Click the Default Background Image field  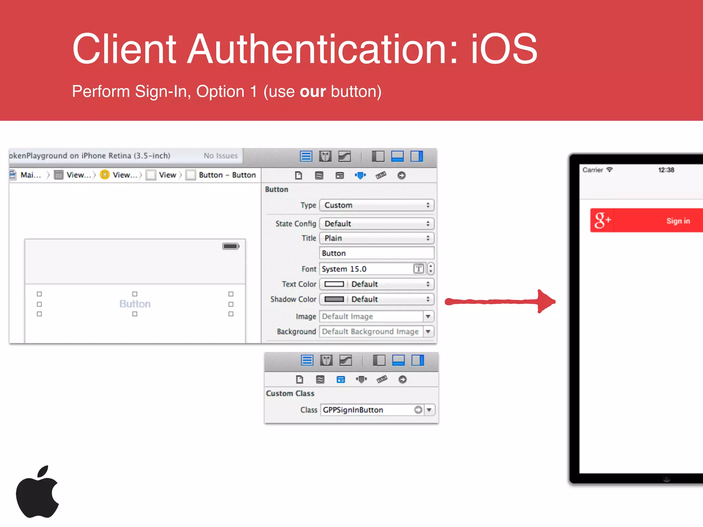[x=371, y=331]
